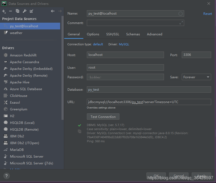This screenshot has width=216, height=183.
Task: Switch to the SSH/SSL tab
Action: coord(113,34)
